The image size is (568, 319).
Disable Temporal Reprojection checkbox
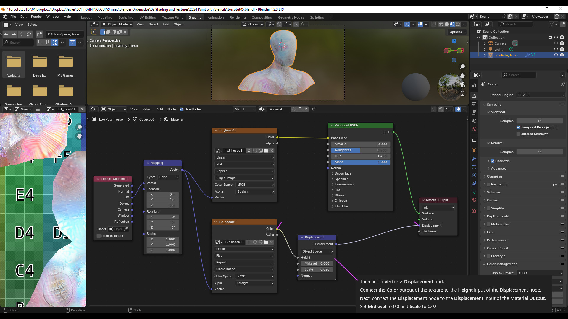click(518, 127)
